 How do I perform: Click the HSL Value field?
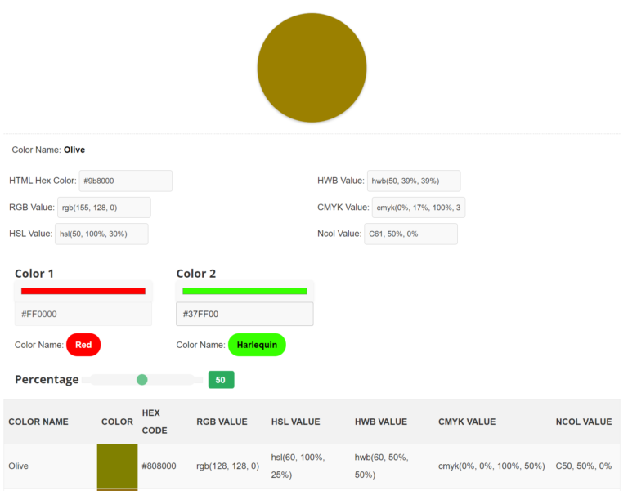click(101, 234)
